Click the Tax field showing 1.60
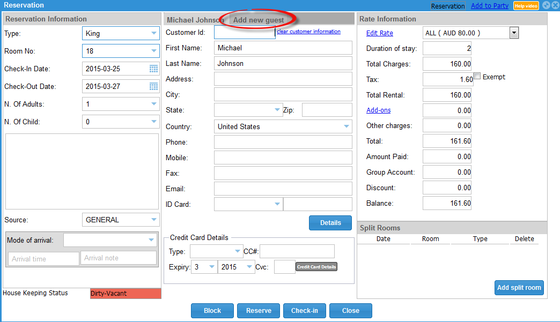 click(448, 79)
